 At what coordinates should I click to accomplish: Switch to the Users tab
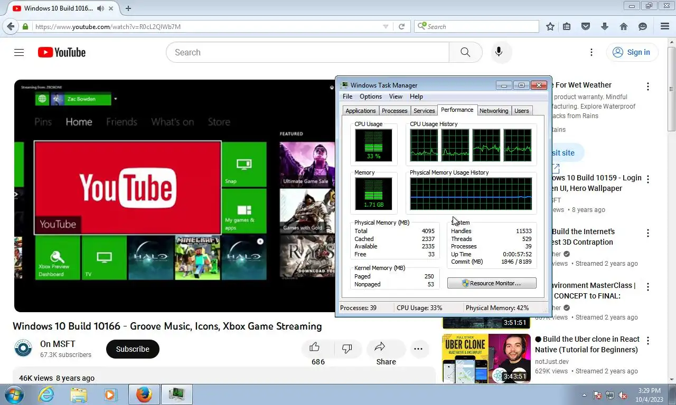tap(522, 111)
